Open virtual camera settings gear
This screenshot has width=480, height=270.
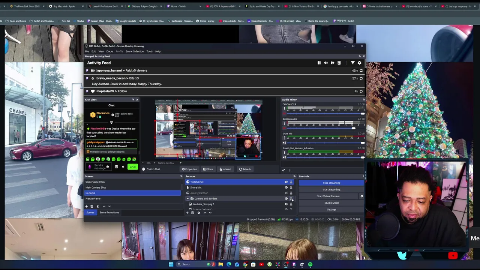(x=361, y=196)
